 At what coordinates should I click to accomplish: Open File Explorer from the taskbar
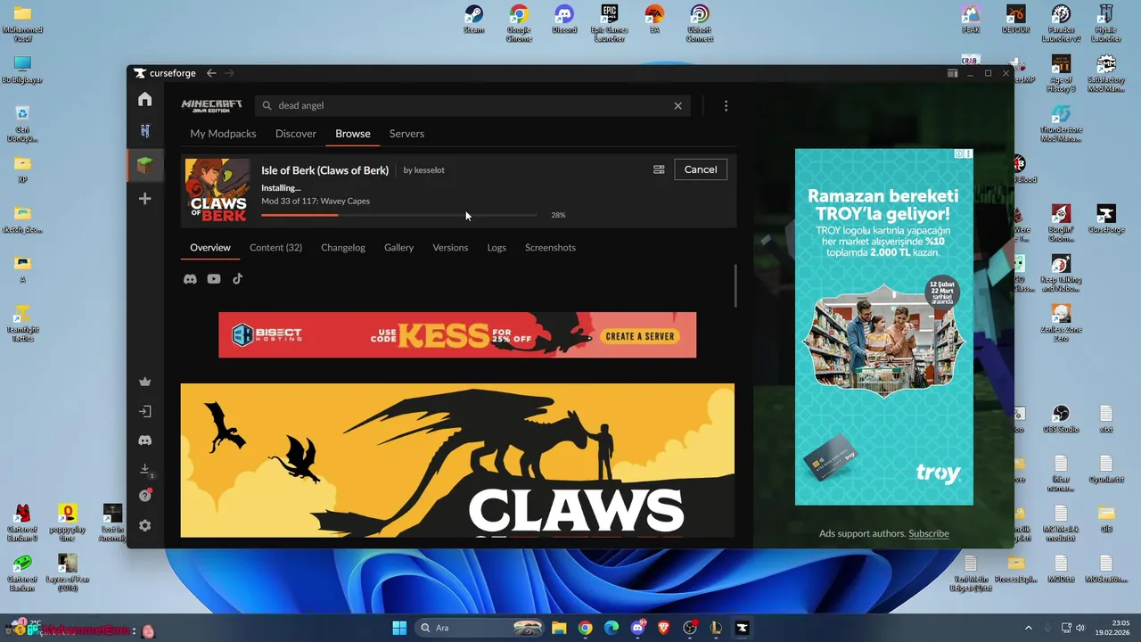tap(559, 628)
